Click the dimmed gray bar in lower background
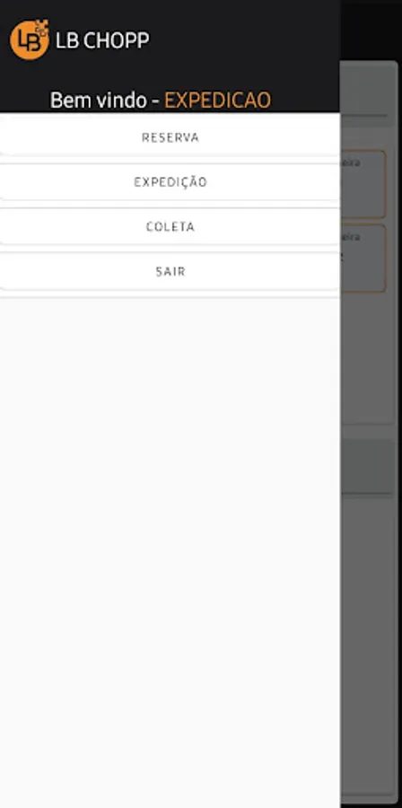This screenshot has width=402, height=808. [368, 466]
